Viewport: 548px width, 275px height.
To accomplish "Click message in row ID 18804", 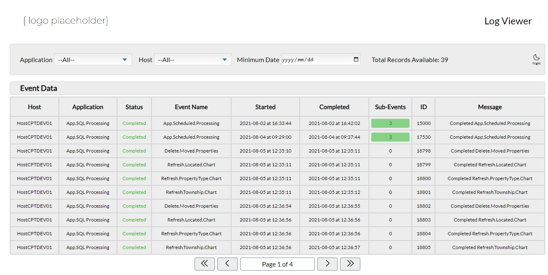I will click(490, 234).
